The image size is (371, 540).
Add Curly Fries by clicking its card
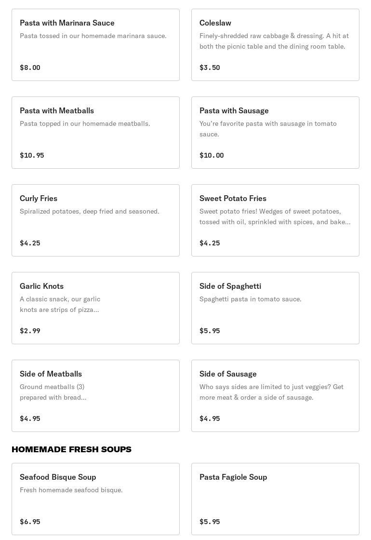[x=95, y=220]
